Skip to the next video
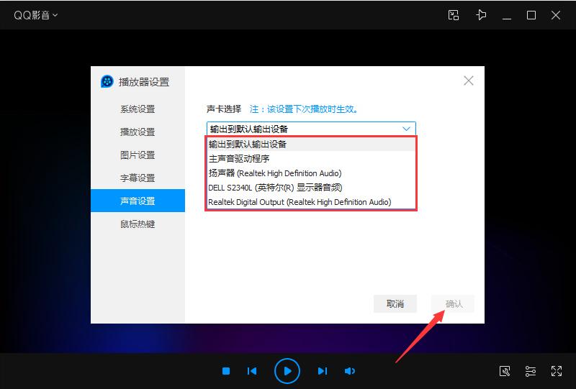The width and height of the screenshot is (576, 389). [323, 371]
